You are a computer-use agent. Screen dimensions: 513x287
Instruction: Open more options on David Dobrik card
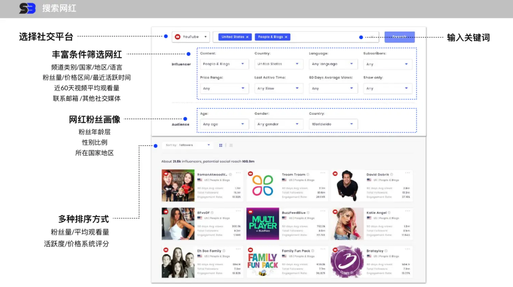pos(407,173)
